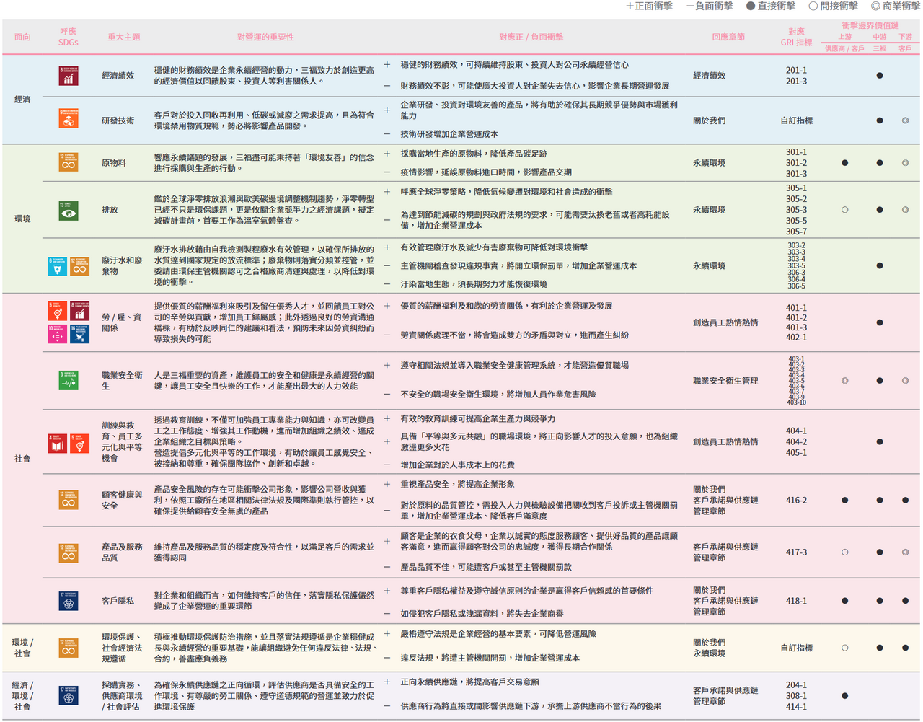Click the 中游 sub-header
Viewport: 923px width, 722px height.
point(880,37)
